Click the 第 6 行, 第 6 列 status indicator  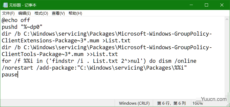point(171,103)
